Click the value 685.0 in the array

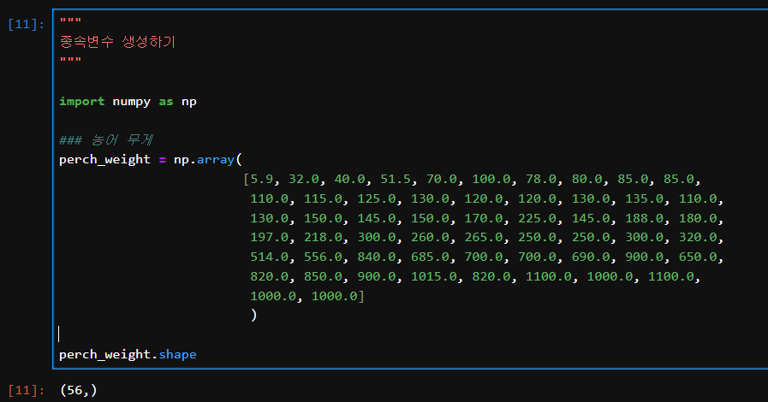pos(430,257)
